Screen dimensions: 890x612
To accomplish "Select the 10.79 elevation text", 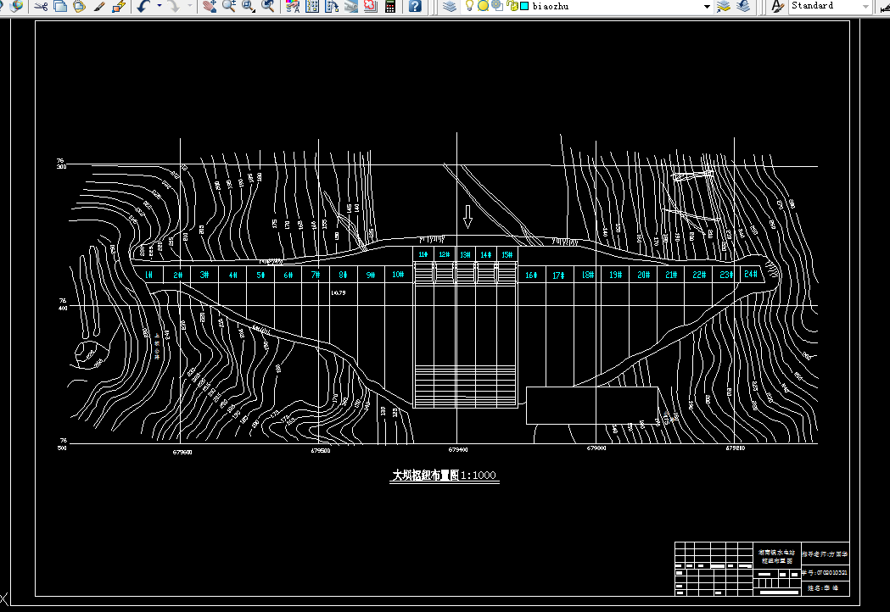I will point(339,292).
